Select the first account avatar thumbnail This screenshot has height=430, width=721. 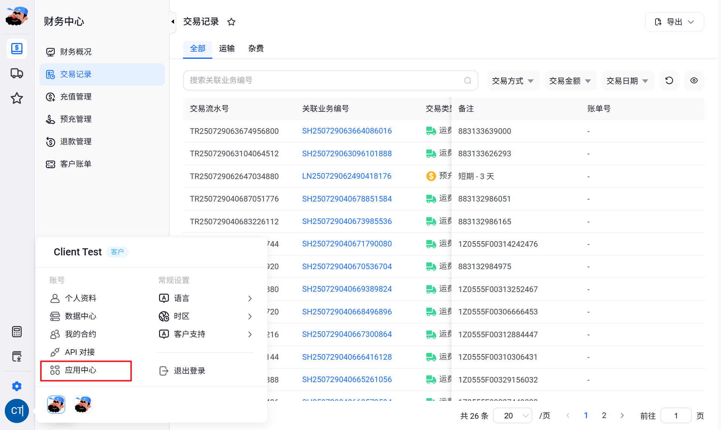pyautogui.click(x=56, y=405)
